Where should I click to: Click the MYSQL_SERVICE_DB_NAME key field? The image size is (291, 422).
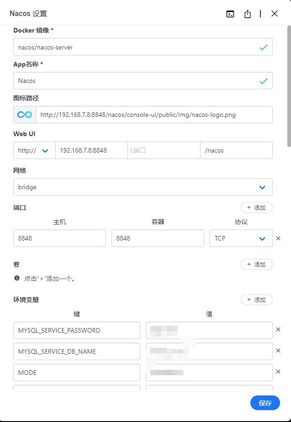77,351
